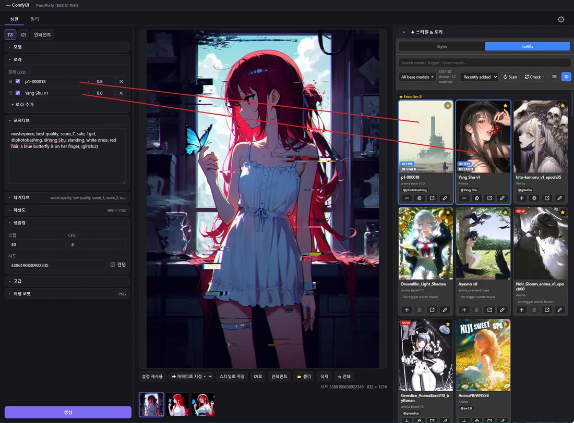
Task: Expand the 해상도 resolution section
Action: pos(67,210)
